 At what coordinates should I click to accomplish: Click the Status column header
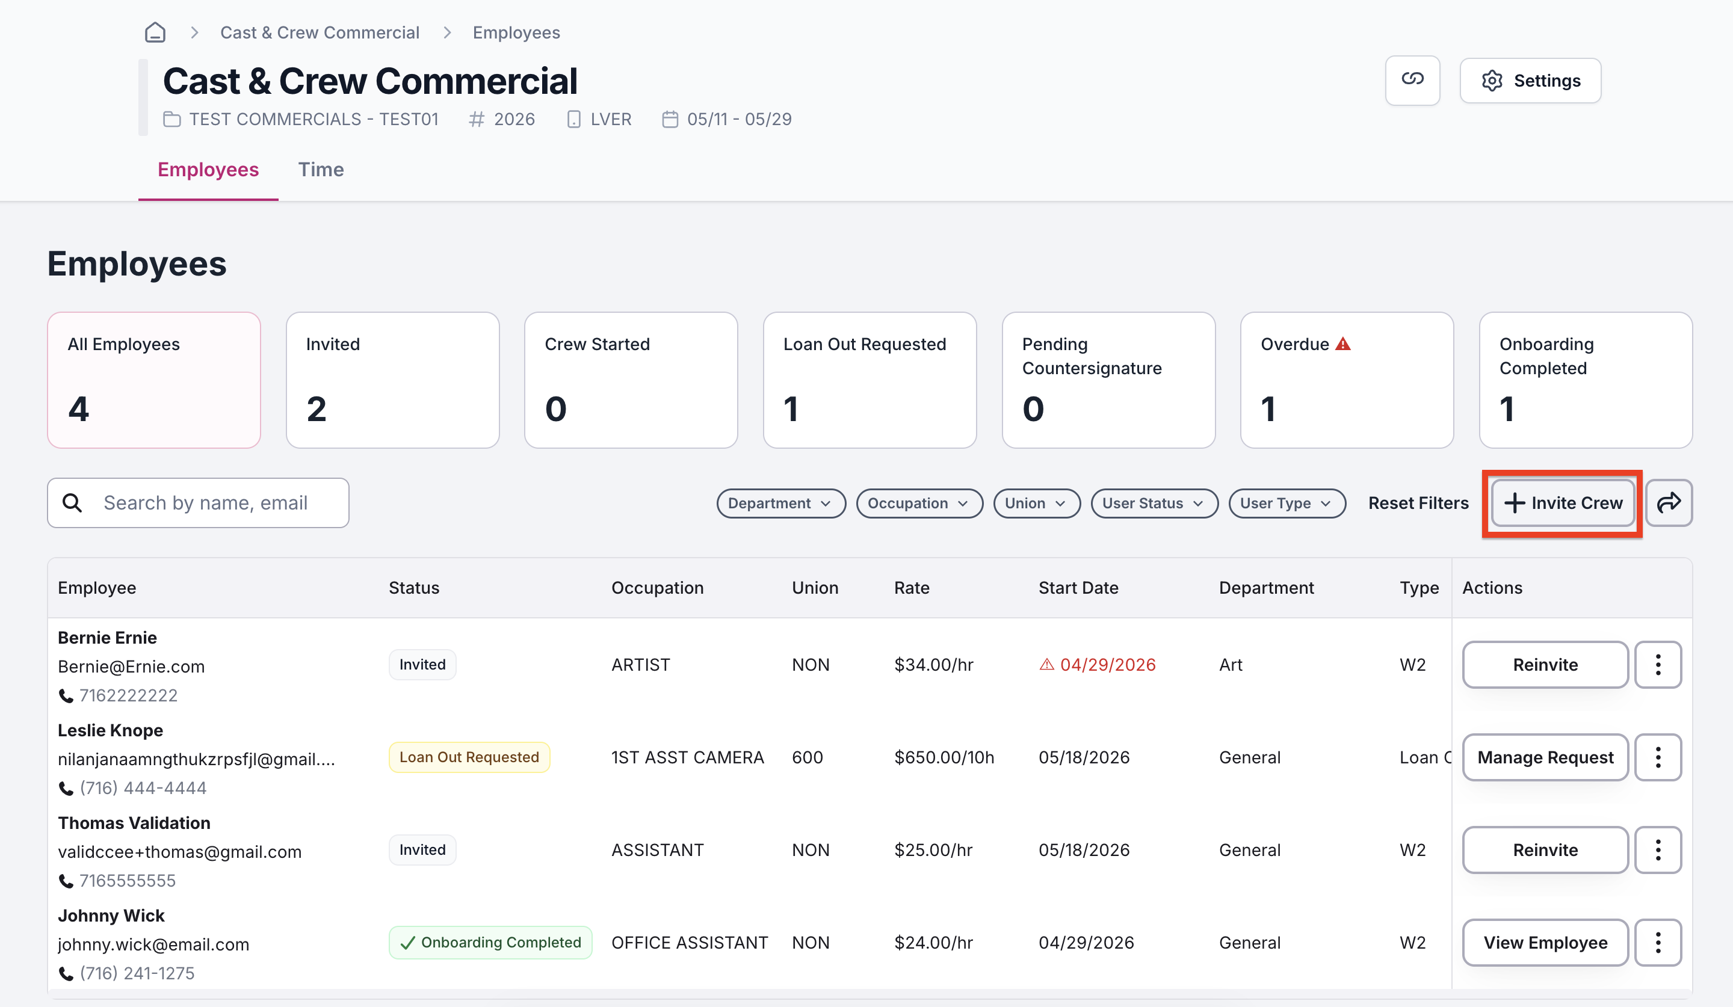coord(414,588)
